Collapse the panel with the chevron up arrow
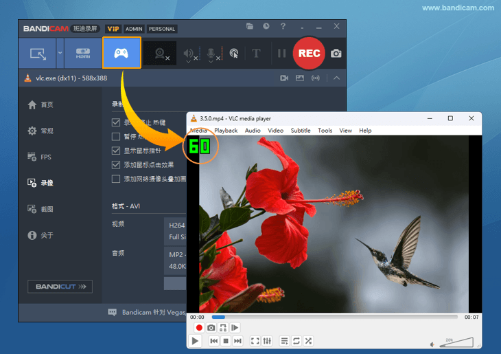The width and height of the screenshot is (501, 354). (x=336, y=78)
